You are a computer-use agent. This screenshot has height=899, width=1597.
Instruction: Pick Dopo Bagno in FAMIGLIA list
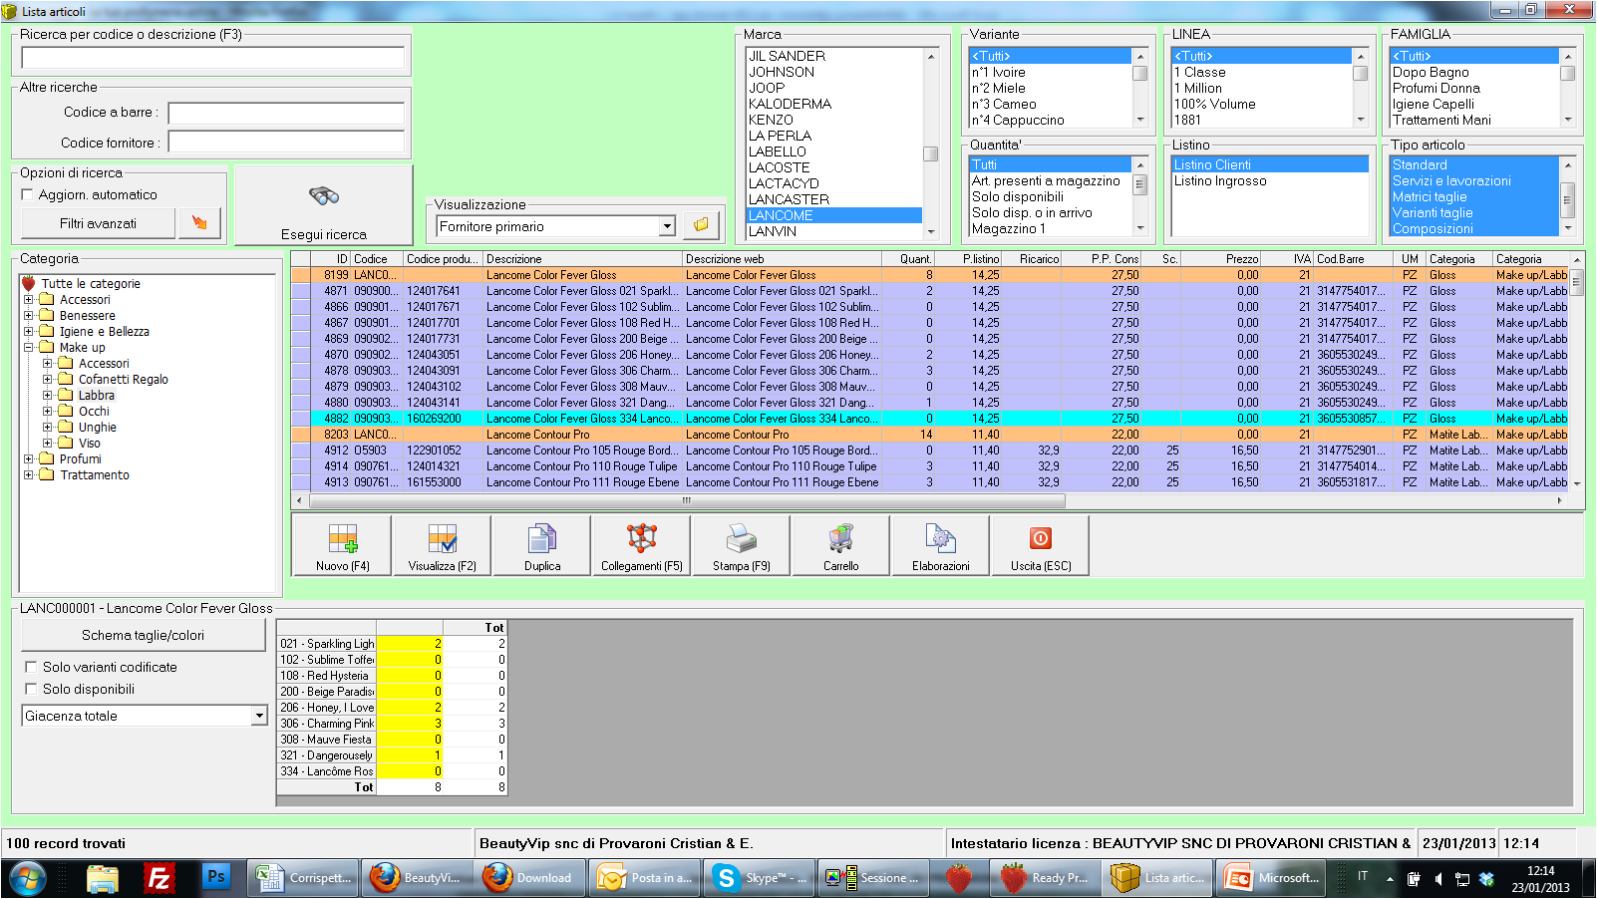point(1474,72)
